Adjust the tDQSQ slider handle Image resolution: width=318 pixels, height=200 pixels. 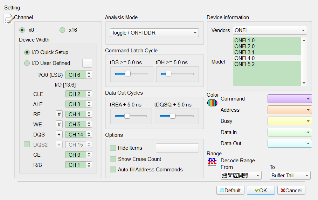172,116
